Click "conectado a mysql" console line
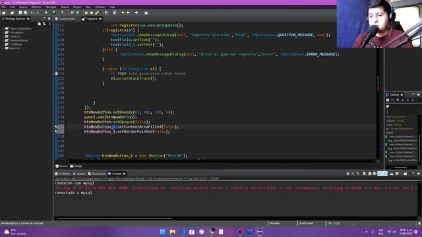This screenshot has width=422, height=237. (x=73, y=193)
